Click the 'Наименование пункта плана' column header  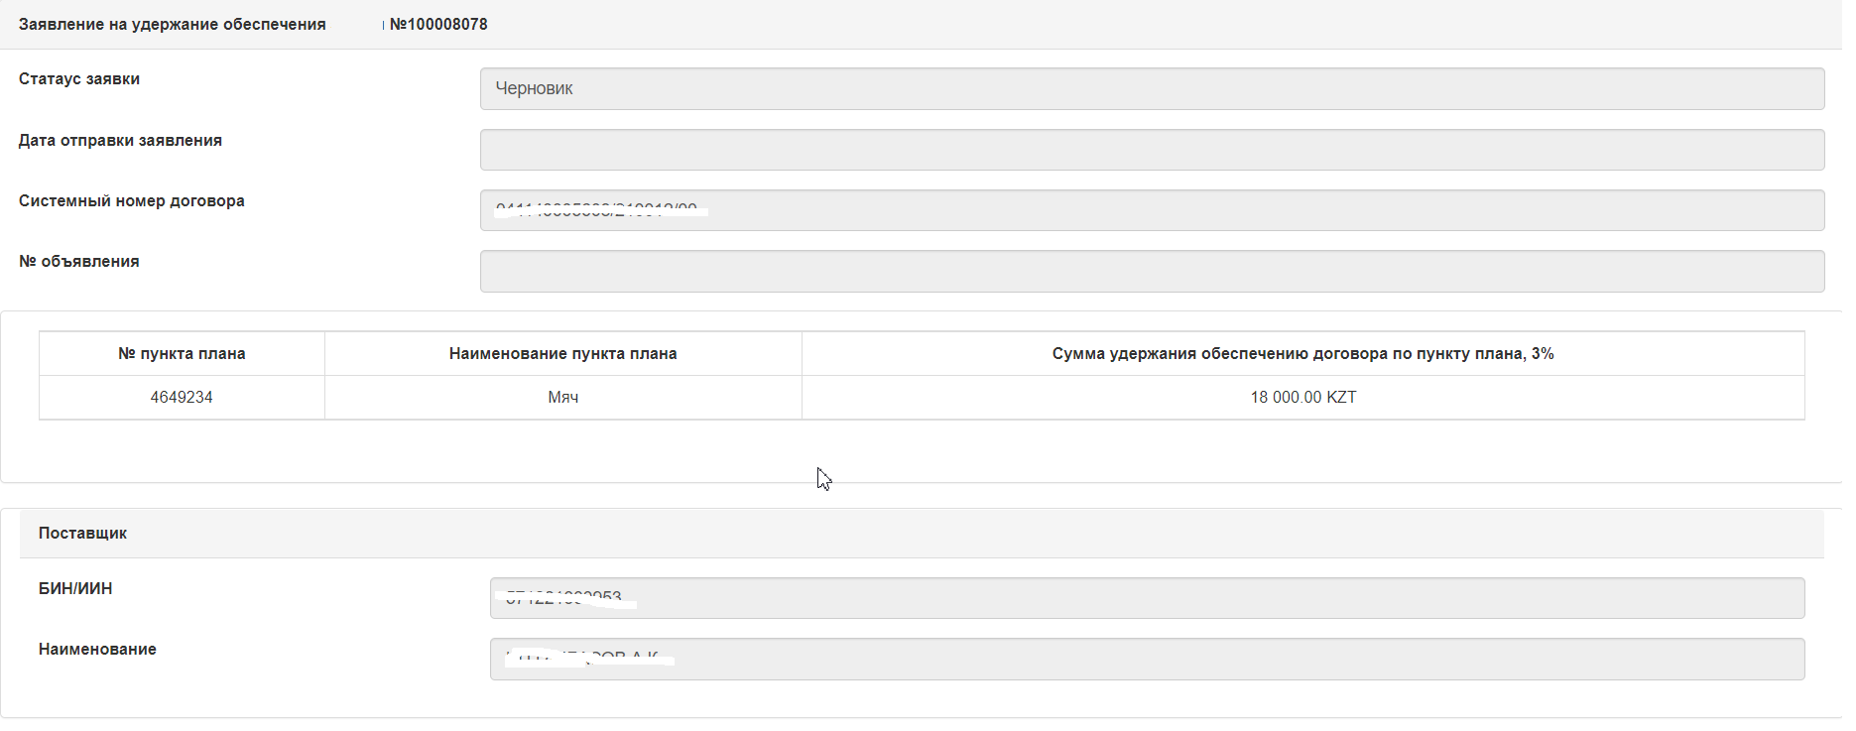click(x=562, y=354)
